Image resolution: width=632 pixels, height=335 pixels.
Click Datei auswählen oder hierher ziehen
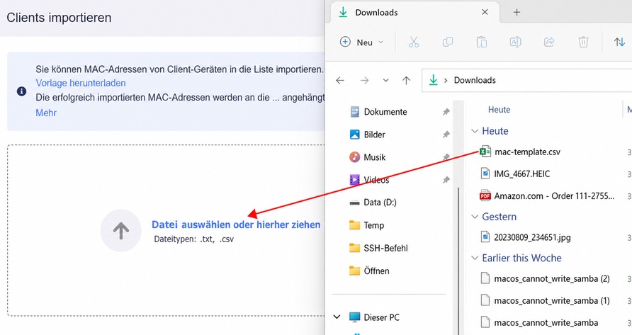236,225
